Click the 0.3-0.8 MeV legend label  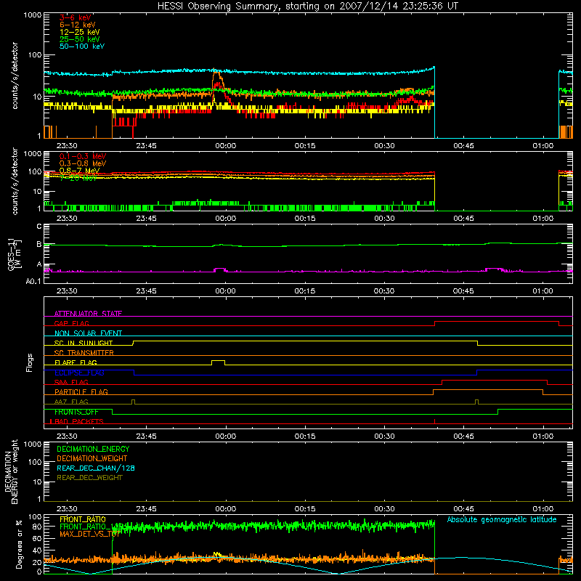(83, 163)
